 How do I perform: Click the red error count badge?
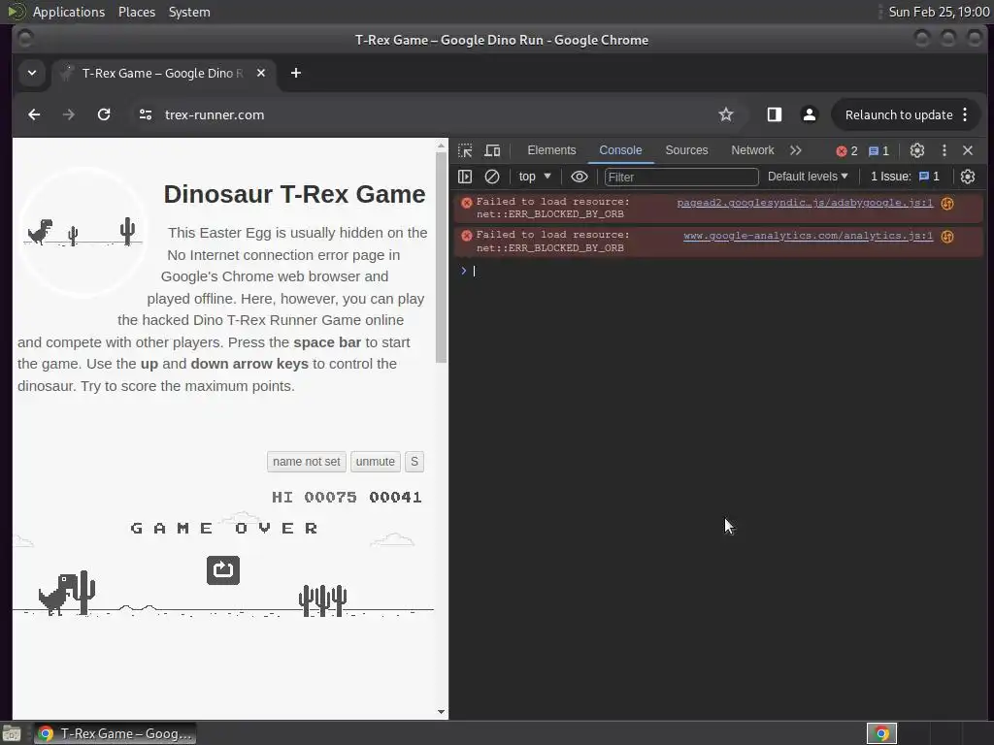tap(846, 150)
